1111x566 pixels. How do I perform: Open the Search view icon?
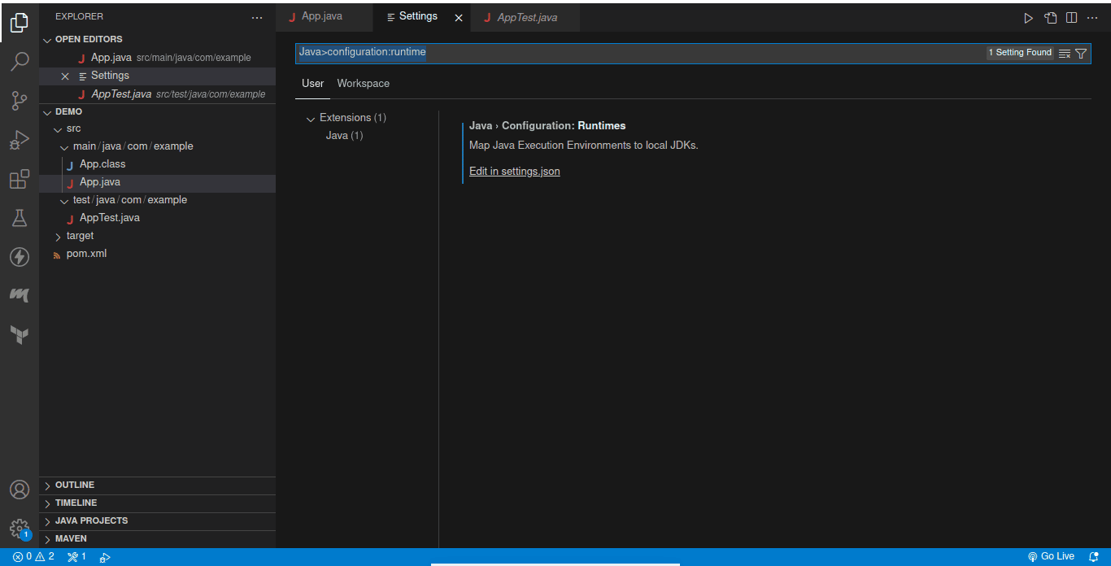(x=20, y=61)
